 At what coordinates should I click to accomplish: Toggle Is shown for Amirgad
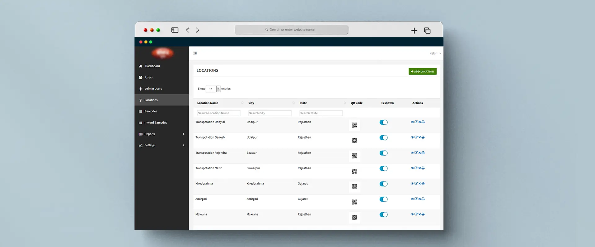(384, 199)
